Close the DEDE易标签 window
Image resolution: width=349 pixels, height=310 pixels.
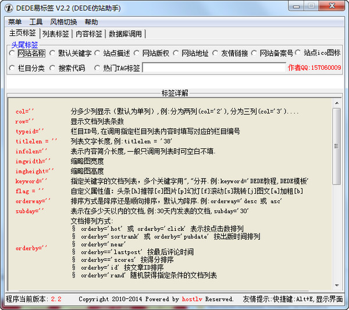pos(332,6)
